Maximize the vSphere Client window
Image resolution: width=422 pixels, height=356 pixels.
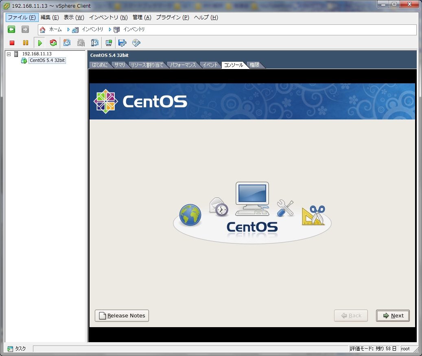tap(395, 4)
